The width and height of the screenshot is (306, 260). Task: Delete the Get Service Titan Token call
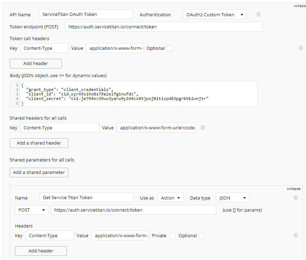[296, 198]
